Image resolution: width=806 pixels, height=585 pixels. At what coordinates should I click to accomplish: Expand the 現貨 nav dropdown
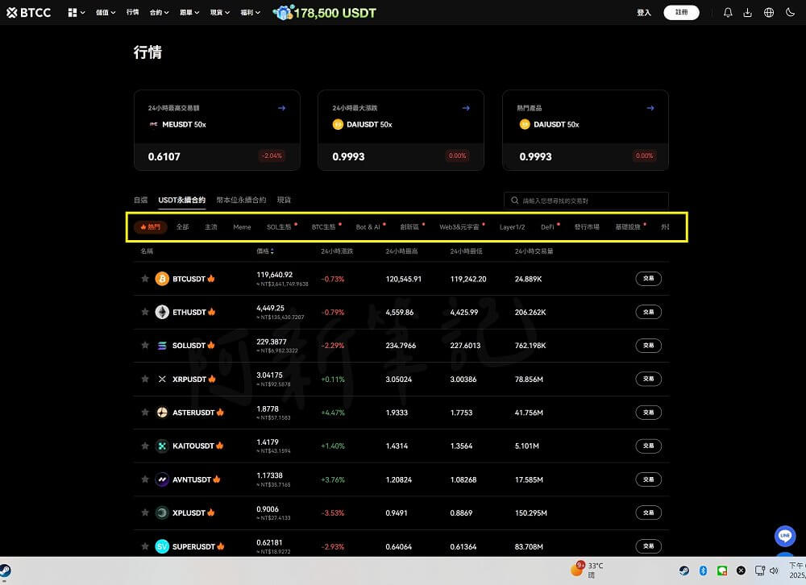click(219, 12)
